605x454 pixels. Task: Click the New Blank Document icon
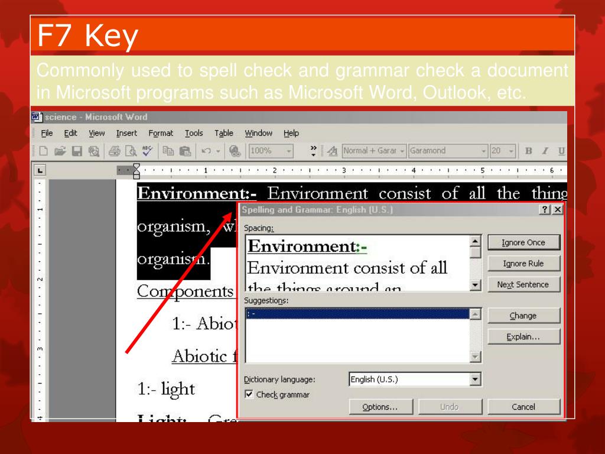pyautogui.click(x=43, y=151)
